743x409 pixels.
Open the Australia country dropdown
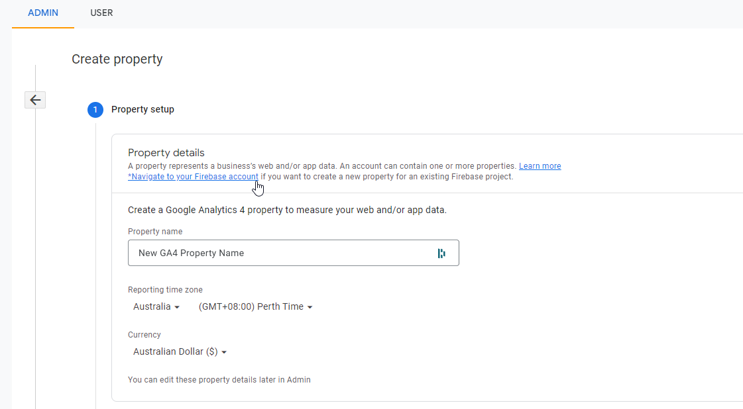tap(156, 307)
